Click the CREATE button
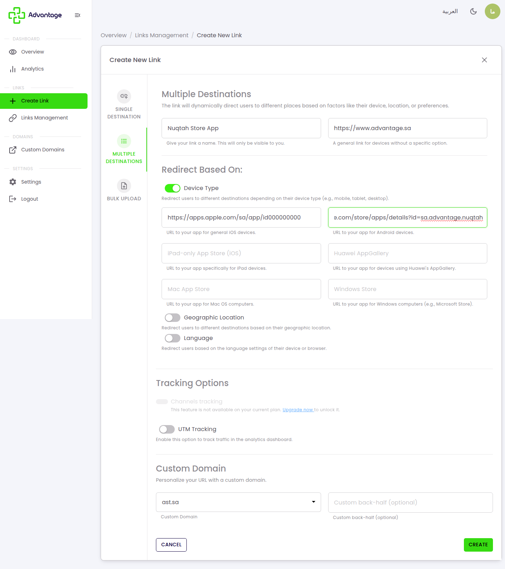The image size is (505, 569). [478, 545]
